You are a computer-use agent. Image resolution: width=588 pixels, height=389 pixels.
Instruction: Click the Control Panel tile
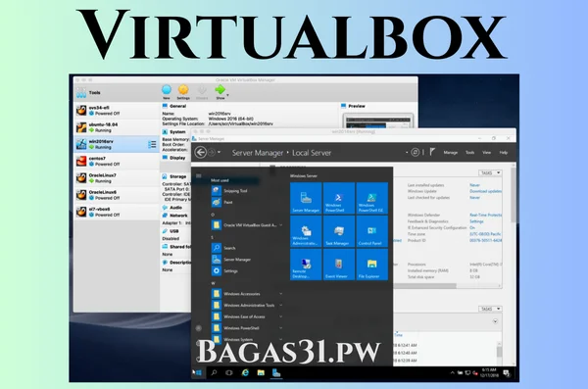pos(371,231)
